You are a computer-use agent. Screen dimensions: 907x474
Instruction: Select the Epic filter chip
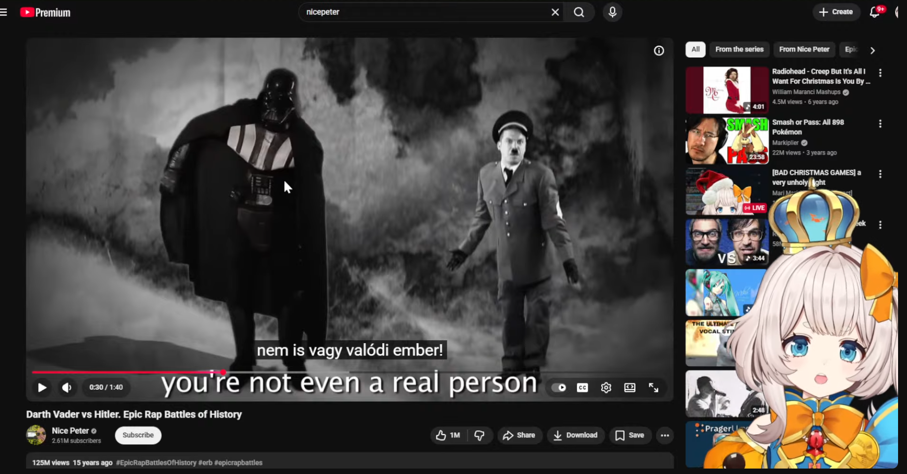pos(851,50)
